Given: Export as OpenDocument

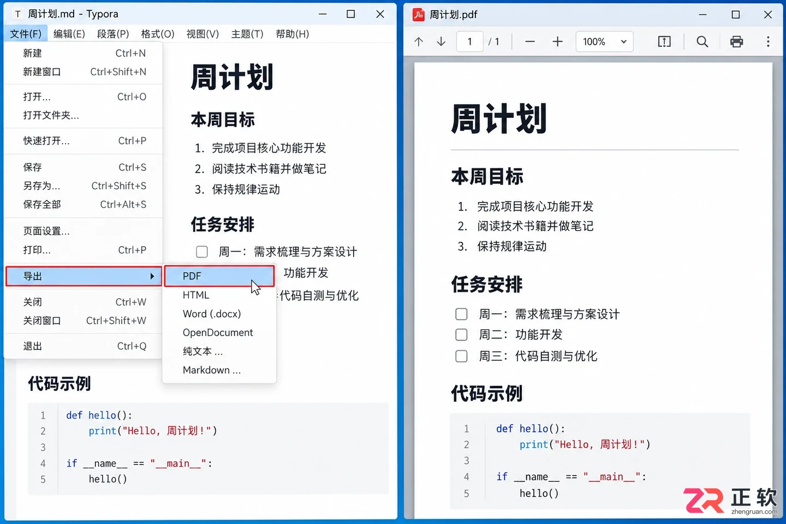Looking at the screenshot, I should click(219, 332).
